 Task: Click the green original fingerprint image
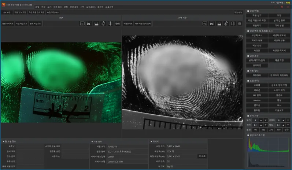tap(61, 82)
